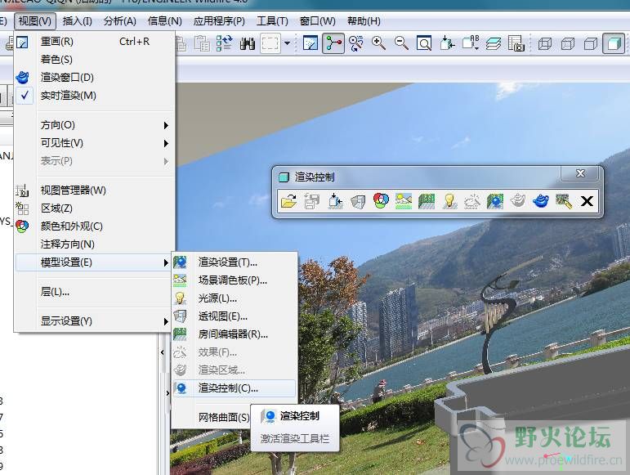630x475 pixels.
Task: Click the regenerate manager tree icon
Action: (x=224, y=43)
